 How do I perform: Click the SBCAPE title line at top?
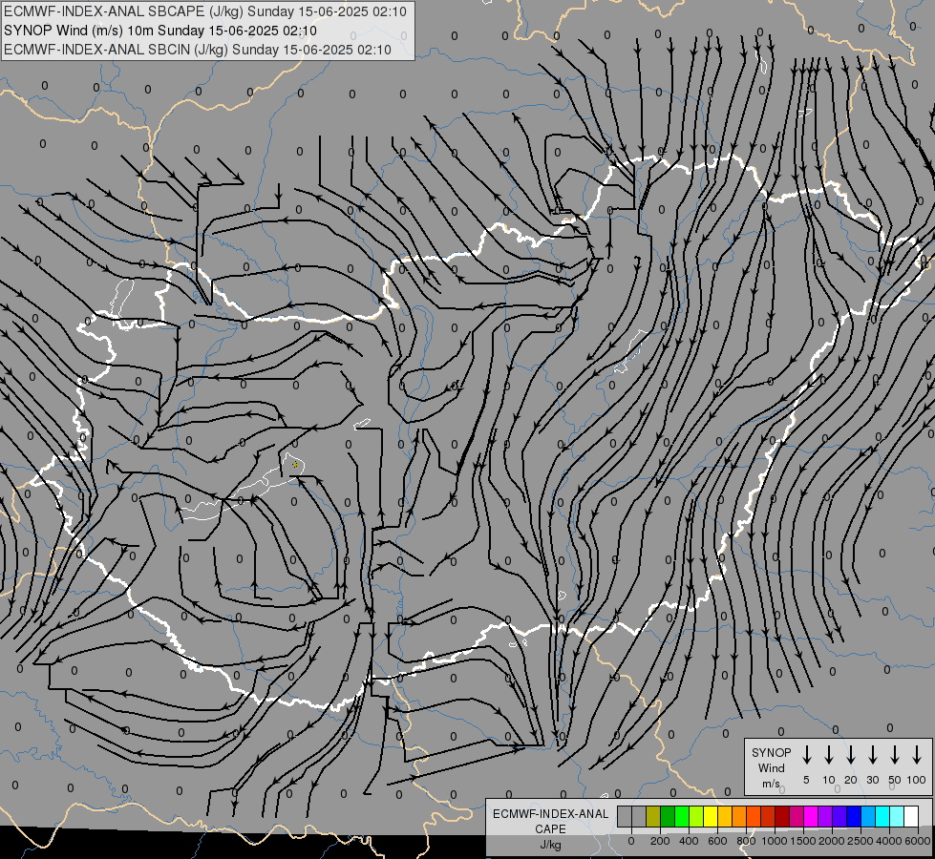click(205, 11)
